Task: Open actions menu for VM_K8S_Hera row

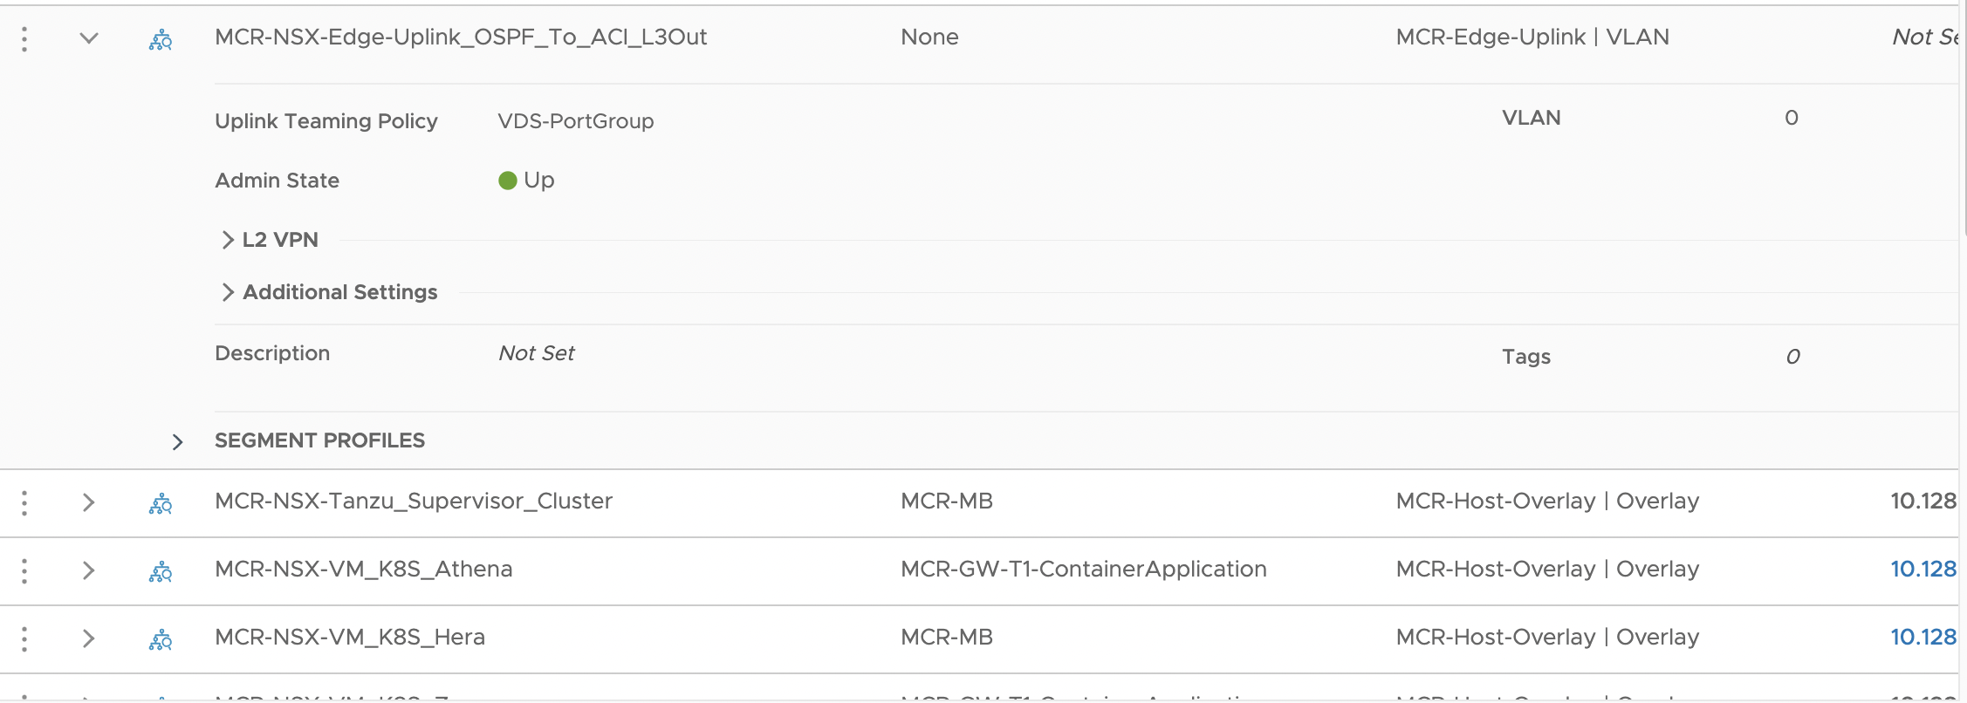Action: pyautogui.click(x=24, y=638)
